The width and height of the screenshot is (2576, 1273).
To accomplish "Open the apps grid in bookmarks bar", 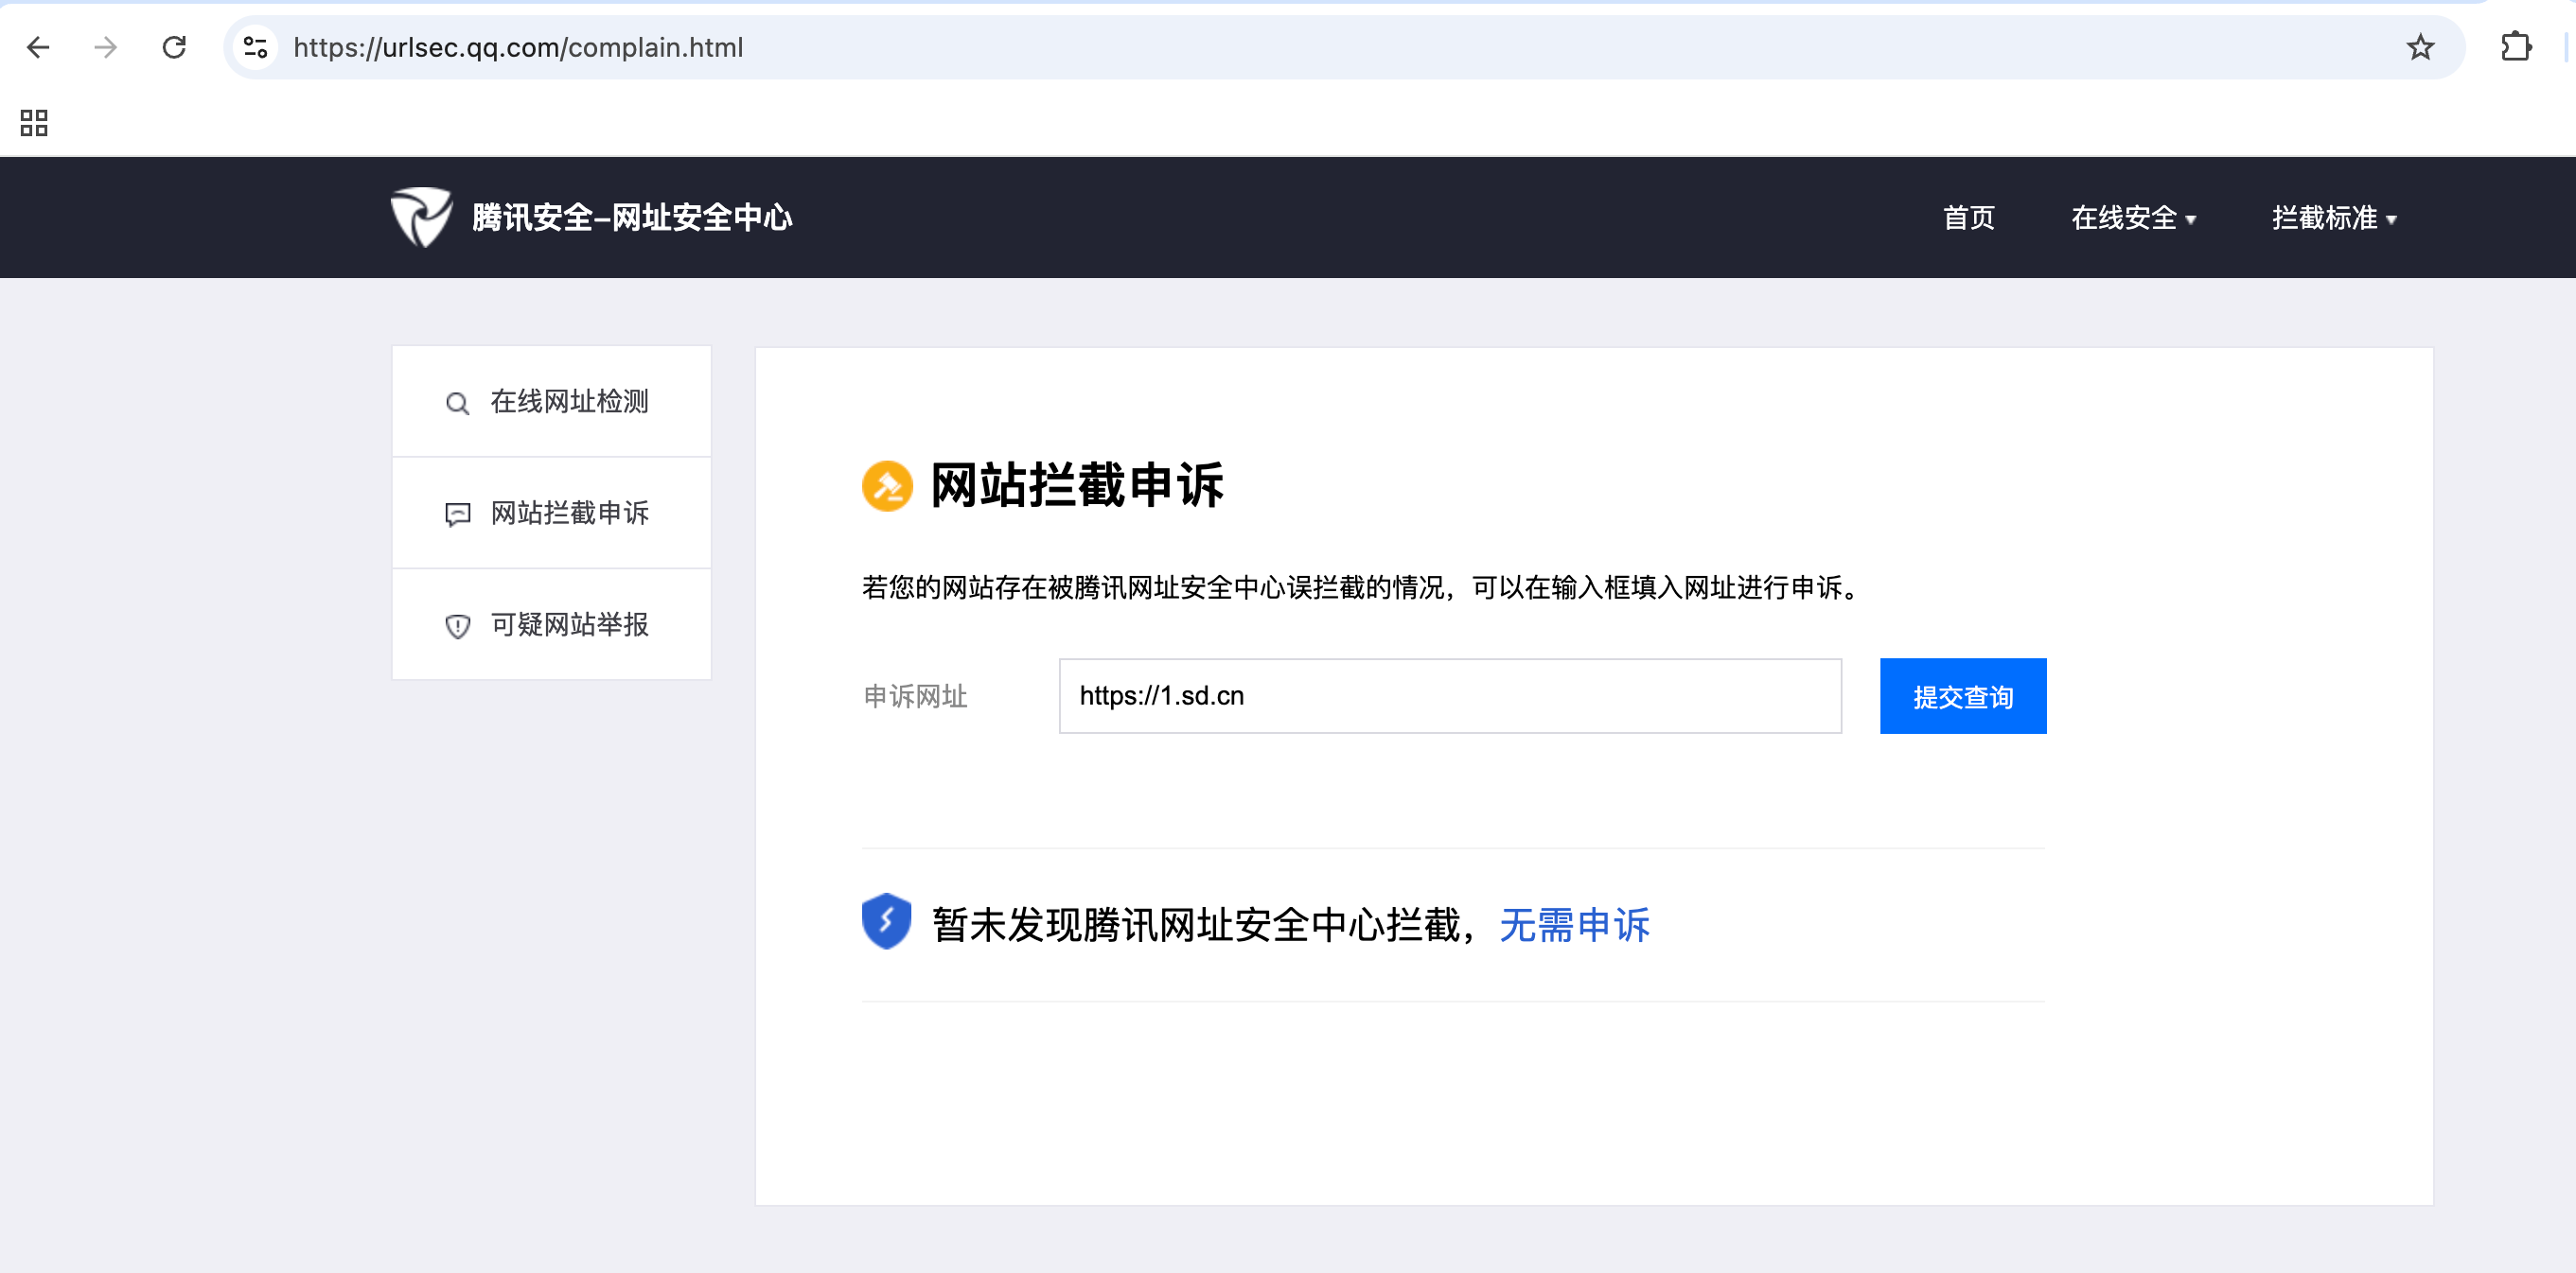I will [34, 123].
